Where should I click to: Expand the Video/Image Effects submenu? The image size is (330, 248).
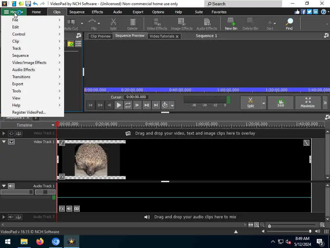pyautogui.click(x=33, y=62)
